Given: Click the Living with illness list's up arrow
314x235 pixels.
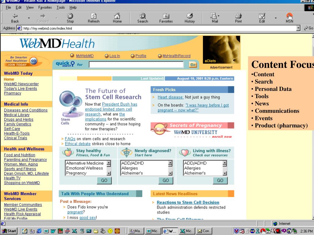Looking at the screenshot, I should point(225,163).
